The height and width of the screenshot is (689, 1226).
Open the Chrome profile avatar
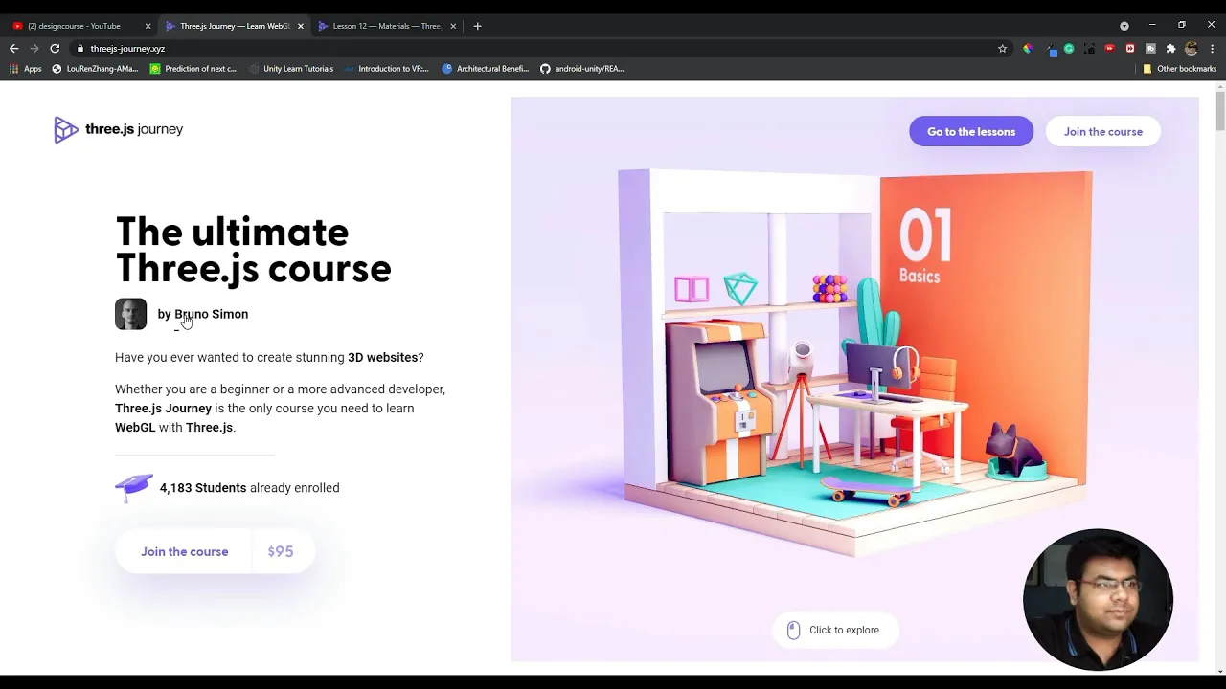click(1192, 49)
